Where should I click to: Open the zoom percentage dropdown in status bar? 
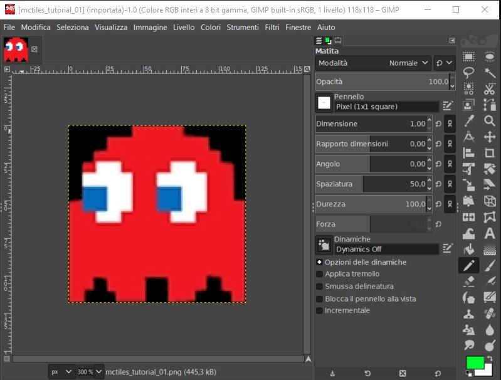pyautogui.click(x=98, y=372)
